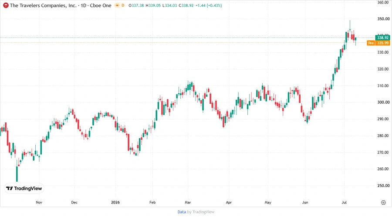Click the Travelers Companies red umbrella logo
The width and height of the screenshot is (392, 217).
click(6, 5)
